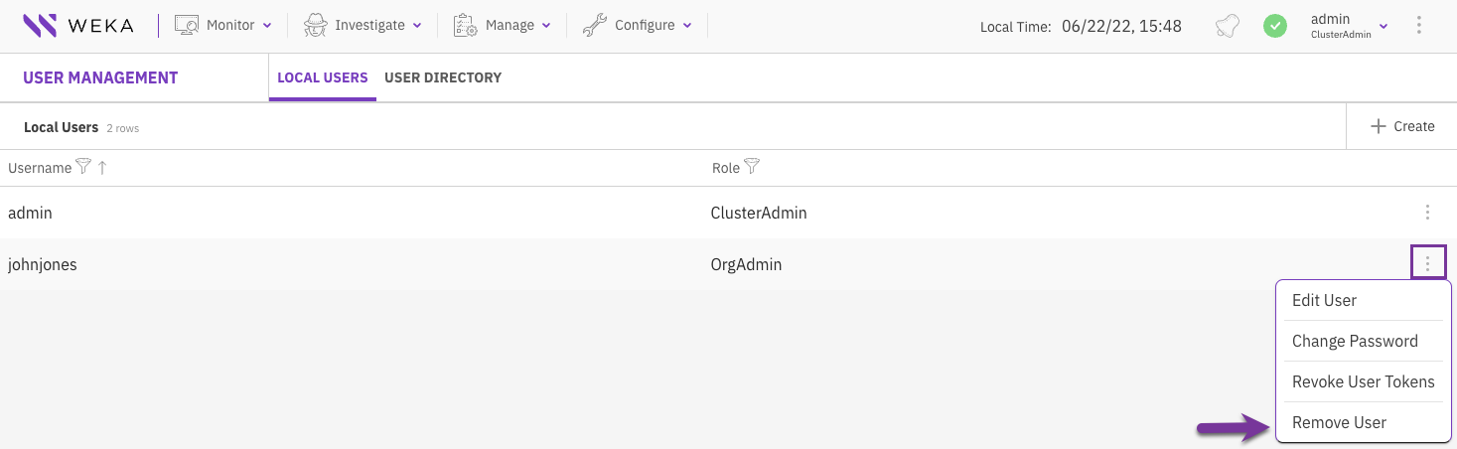Click the Create user button
This screenshot has height=449, width=1457.
point(1401,126)
